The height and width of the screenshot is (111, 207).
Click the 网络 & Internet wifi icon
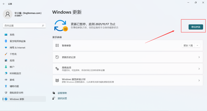(x=6, y=47)
